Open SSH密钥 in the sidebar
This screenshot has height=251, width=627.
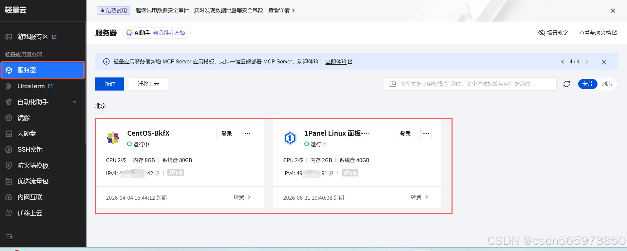coord(30,149)
